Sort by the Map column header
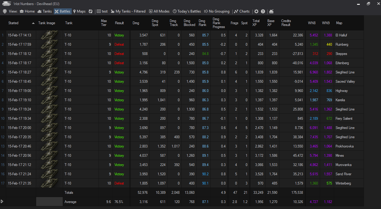The image size is (381, 209). click(x=349, y=23)
